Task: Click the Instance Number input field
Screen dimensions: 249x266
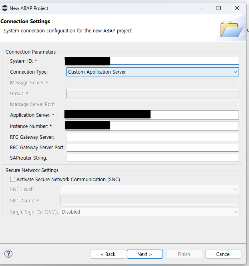Action: 153,126
